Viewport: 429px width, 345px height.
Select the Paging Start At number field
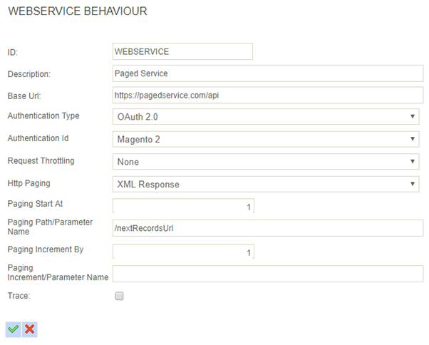click(x=182, y=206)
